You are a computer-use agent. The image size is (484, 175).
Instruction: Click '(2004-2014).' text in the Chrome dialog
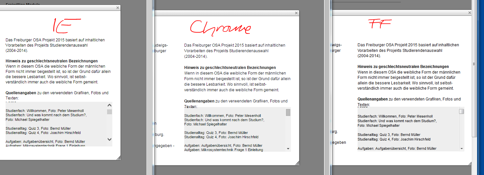196,56
